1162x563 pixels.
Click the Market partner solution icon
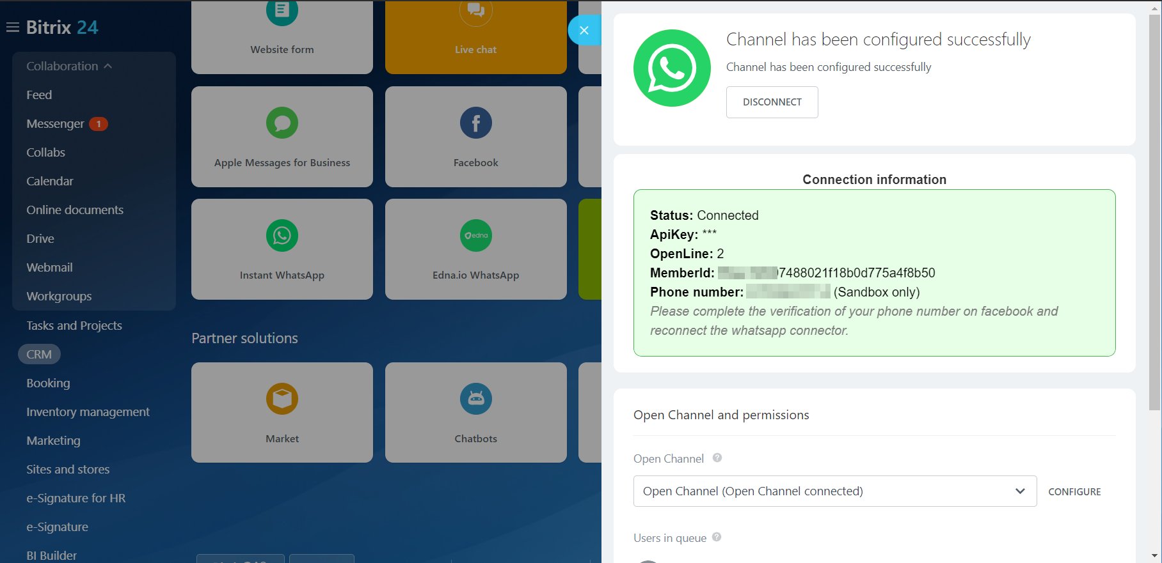click(282, 399)
